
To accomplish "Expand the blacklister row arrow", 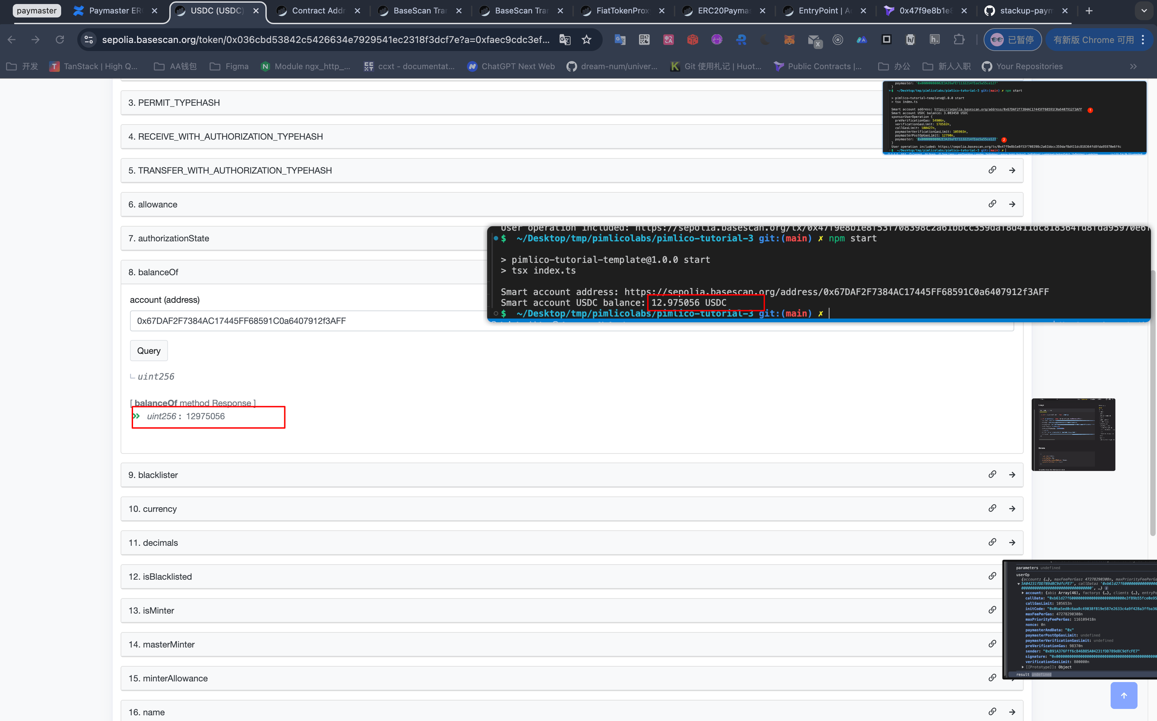I will [x=1012, y=475].
